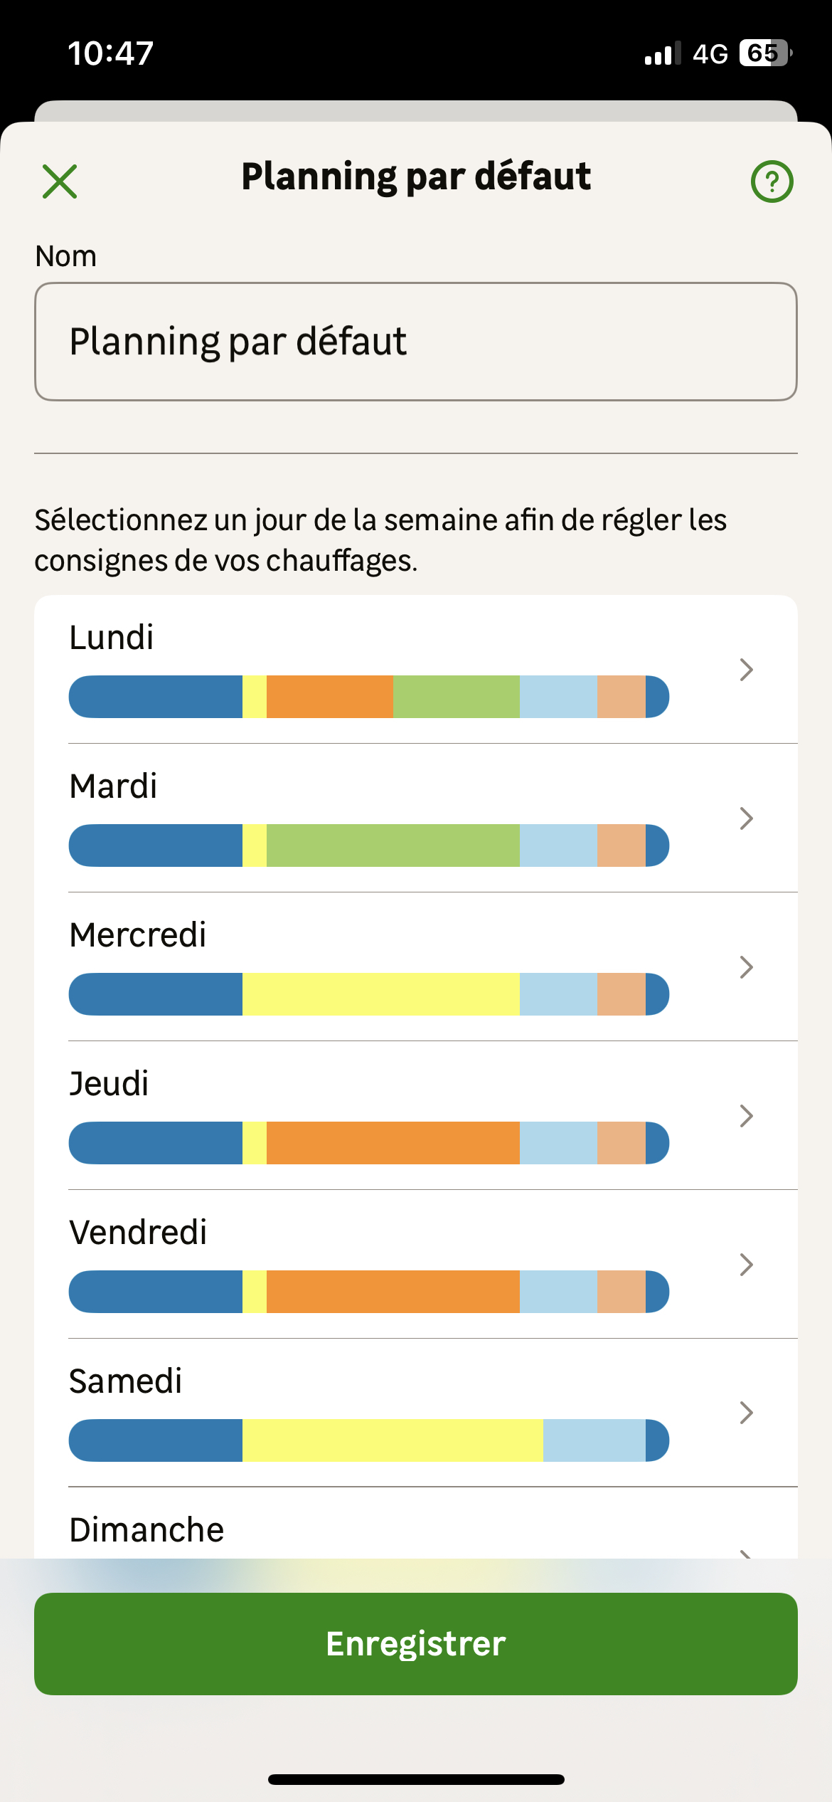The width and height of the screenshot is (832, 1802).
Task: Expand Mercredi using its chevron
Action: pos(746,967)
